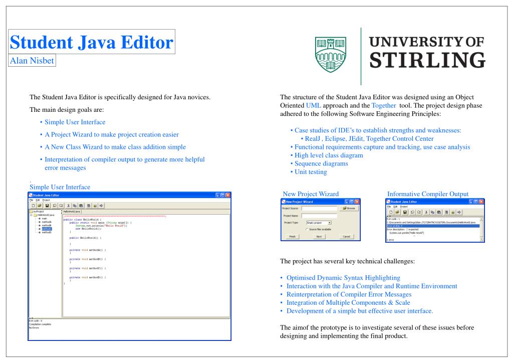Select main method in project tree
The width and height of the screenshot is (513, 363).
[x=44, y=218]
